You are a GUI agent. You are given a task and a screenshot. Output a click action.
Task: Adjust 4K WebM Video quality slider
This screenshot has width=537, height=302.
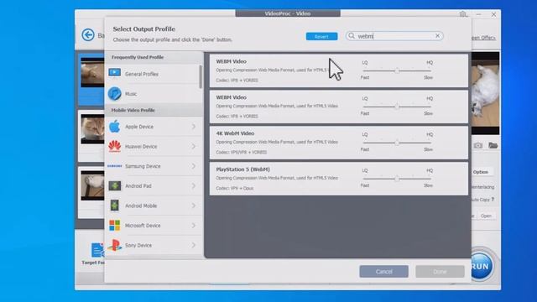click(397, 143)
